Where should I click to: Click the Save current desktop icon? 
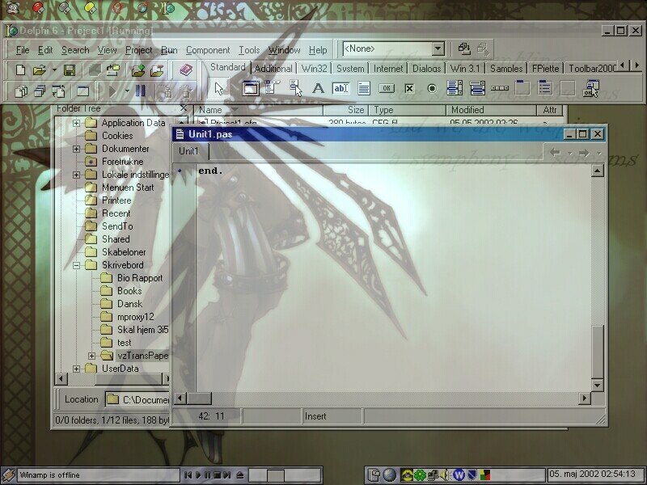(x=464, y=49)
